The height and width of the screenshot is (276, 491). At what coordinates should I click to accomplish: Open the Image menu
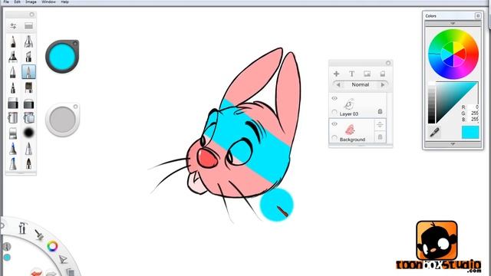coord(31,2)
